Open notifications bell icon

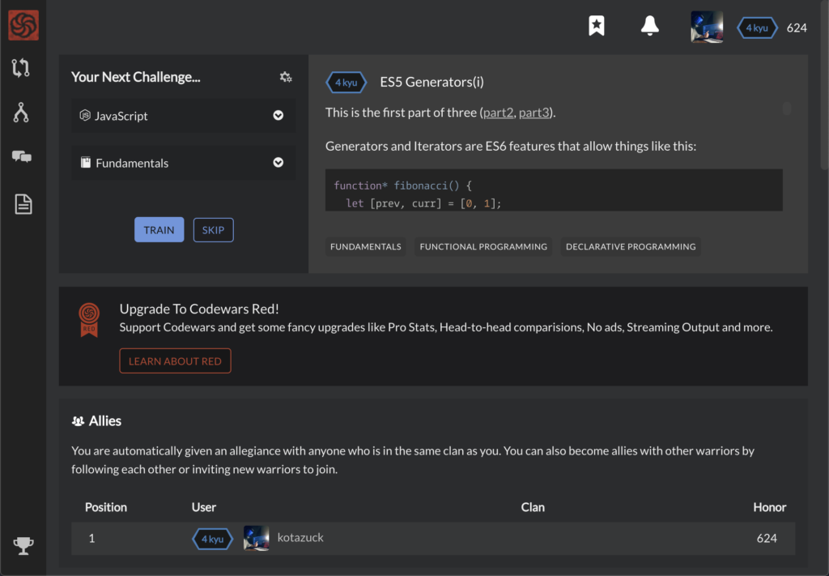650,25
